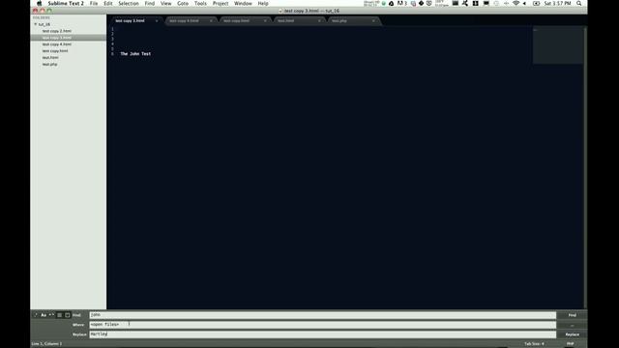Close the test copy 3.html tab
This screenshot has width=619, height=348.
click(157, 20)
